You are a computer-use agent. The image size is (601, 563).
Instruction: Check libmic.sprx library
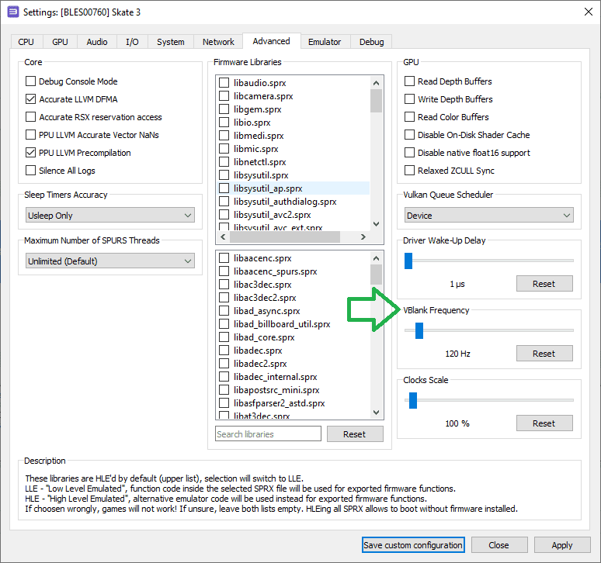click(x=224, y=149)
